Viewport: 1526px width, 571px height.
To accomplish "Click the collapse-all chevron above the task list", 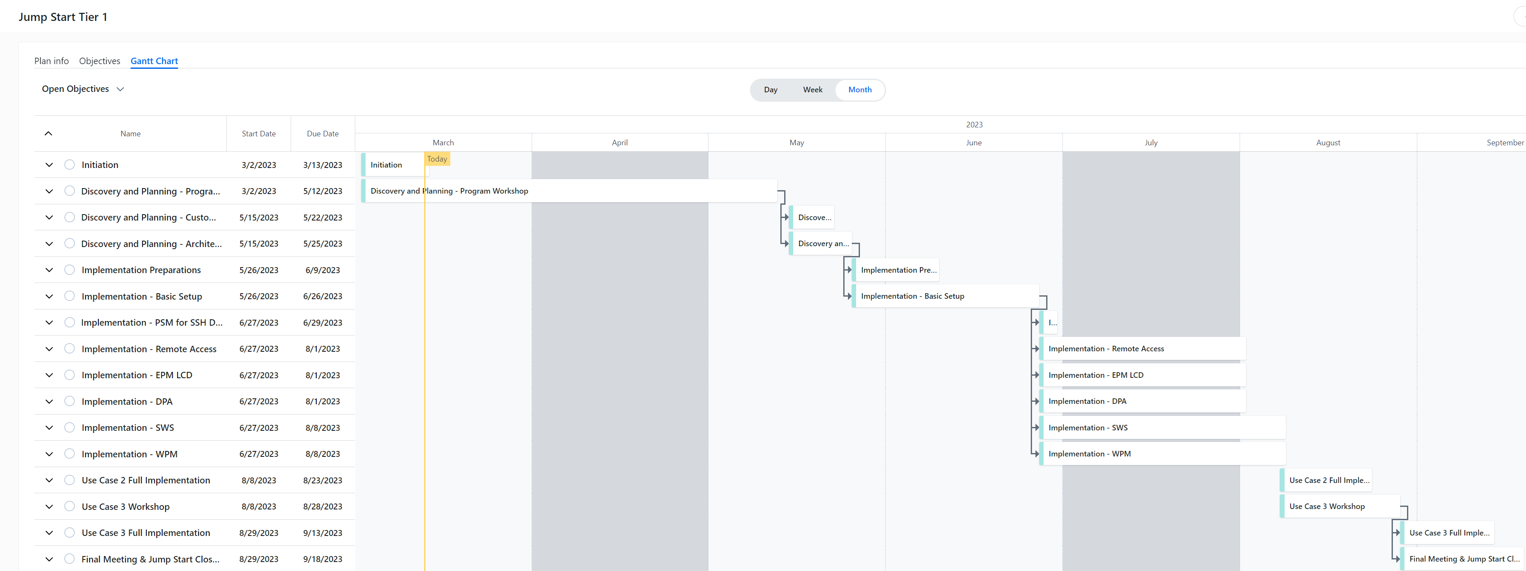I will coord(48,133).
